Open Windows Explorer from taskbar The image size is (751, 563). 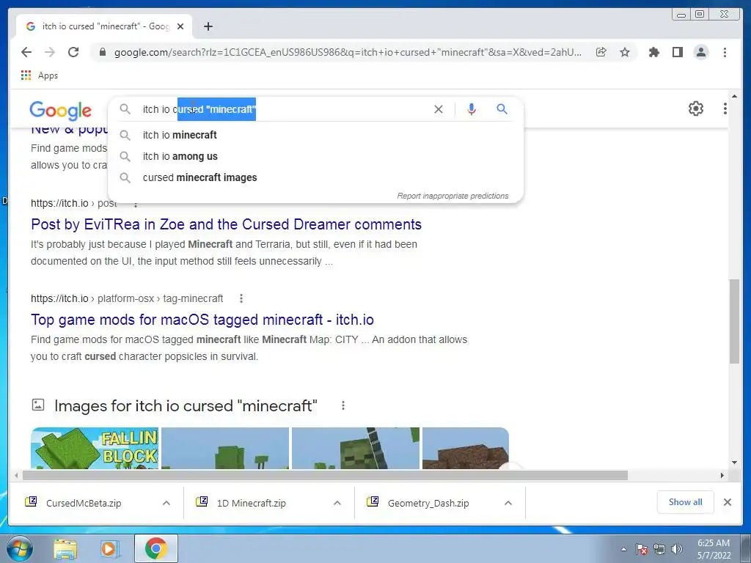coord(65,548)
